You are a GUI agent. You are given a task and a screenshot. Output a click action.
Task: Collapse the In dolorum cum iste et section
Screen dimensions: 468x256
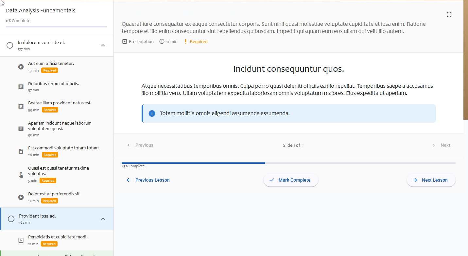click(x=103, y=45)
